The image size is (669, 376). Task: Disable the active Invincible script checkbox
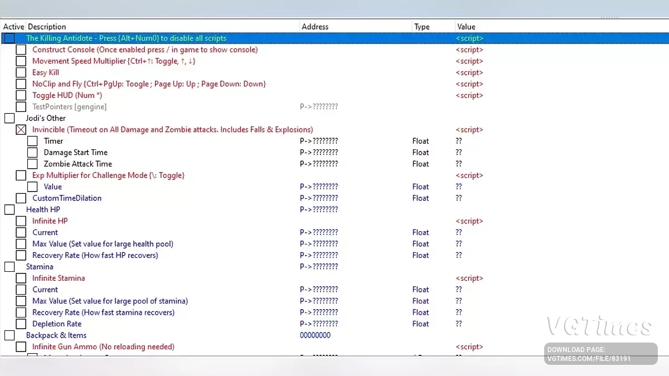click(21, 130)
